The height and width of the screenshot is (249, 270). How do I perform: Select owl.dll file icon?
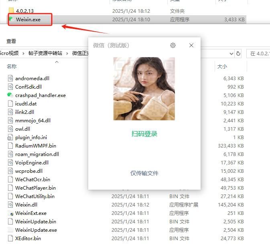click(10, 129)
